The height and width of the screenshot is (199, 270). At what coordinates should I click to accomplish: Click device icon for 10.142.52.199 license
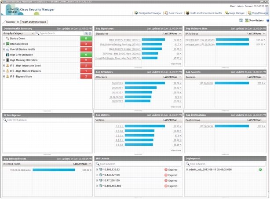101,175
